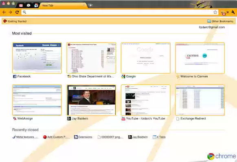This screenshot has width=237, height=162.
Task: Click the Facebook title link
Action: click(x=24, y=76)
